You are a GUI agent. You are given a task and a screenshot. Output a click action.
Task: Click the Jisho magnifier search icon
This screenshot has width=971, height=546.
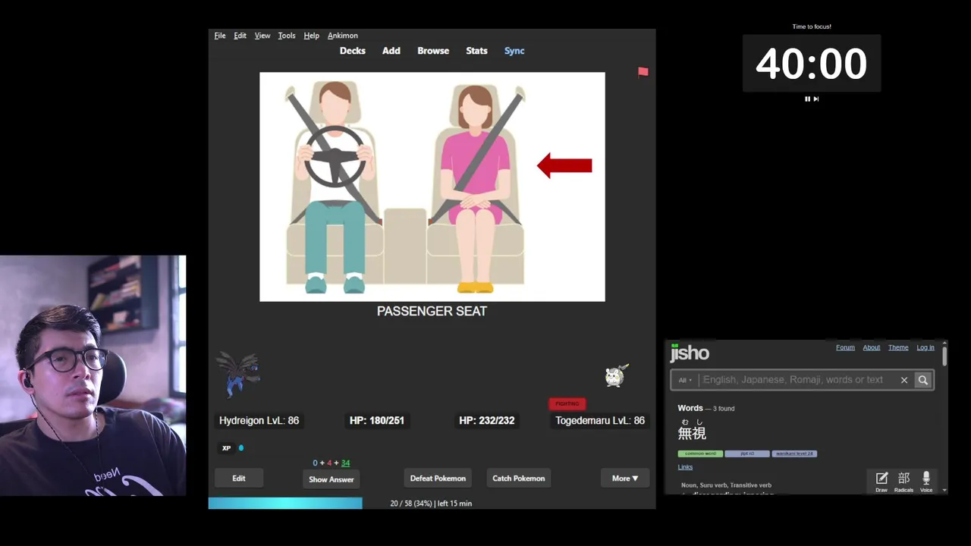(923, 380)
